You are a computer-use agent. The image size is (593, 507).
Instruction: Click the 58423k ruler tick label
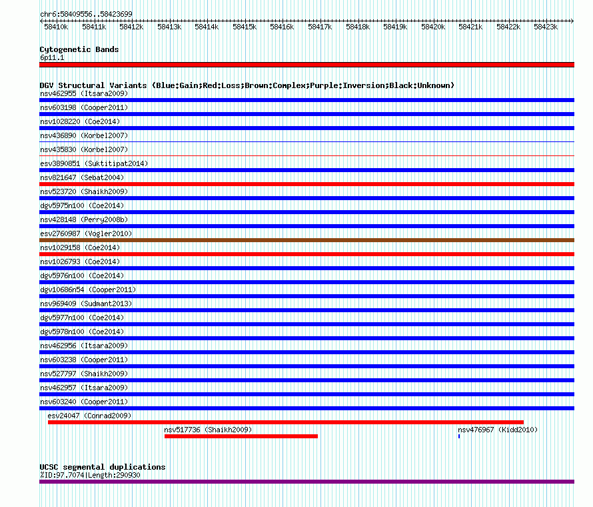click(546, 27)
